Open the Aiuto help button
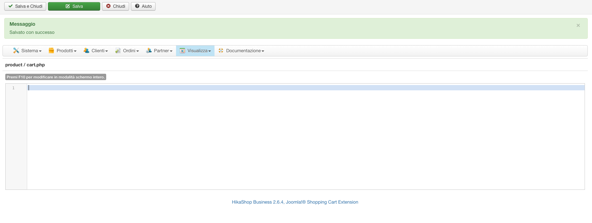The image size is (592, 223). tap(143, 6)
